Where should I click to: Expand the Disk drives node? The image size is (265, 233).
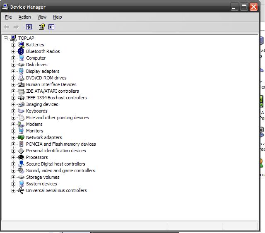(x=13, y=65)
